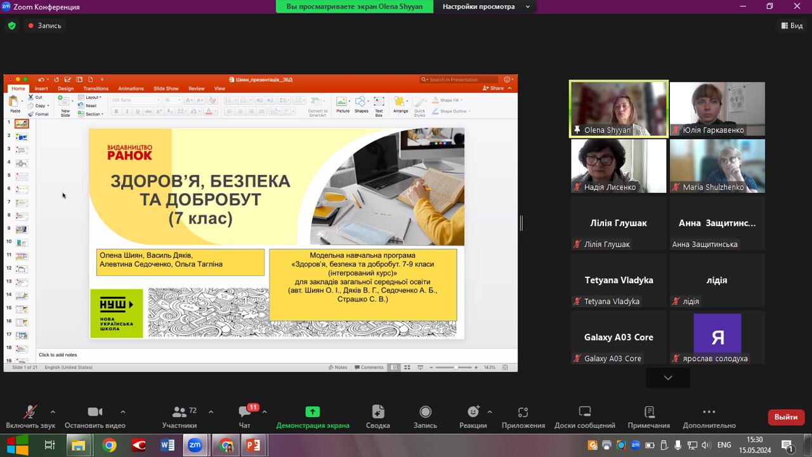Image resolution: width=812 pixels, height=457 pixels.
Task: Click ярослав солодуха avatar tile
Action: pos(717,337)
